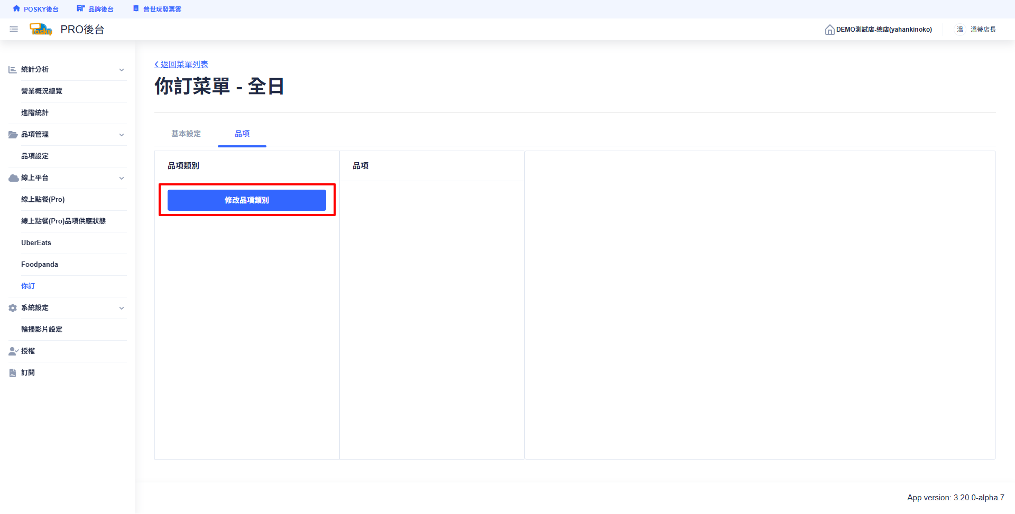This screenshot has width=1015, height=514.
Task: Click the 系統設定 gear icon
Action: [13, 308]
